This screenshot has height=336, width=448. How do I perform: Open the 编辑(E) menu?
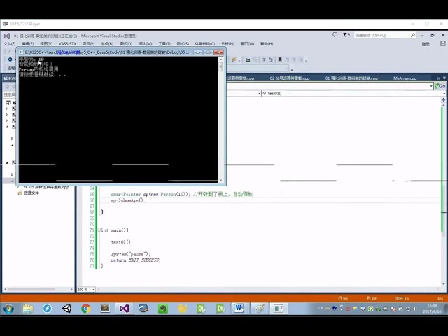(28, 44)
